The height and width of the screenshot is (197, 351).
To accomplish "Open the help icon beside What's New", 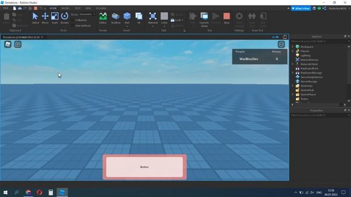I will pos(314,8).
